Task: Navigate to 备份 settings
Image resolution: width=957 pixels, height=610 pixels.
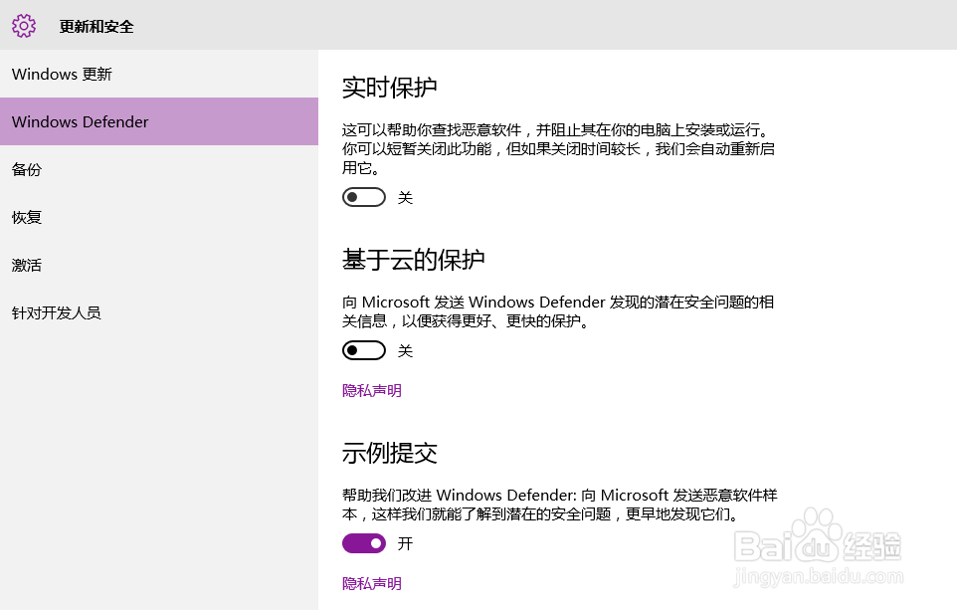Action: (26, 169)
